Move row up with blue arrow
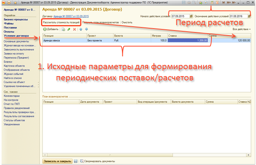 pyautogui.click(x=81, y=29)
